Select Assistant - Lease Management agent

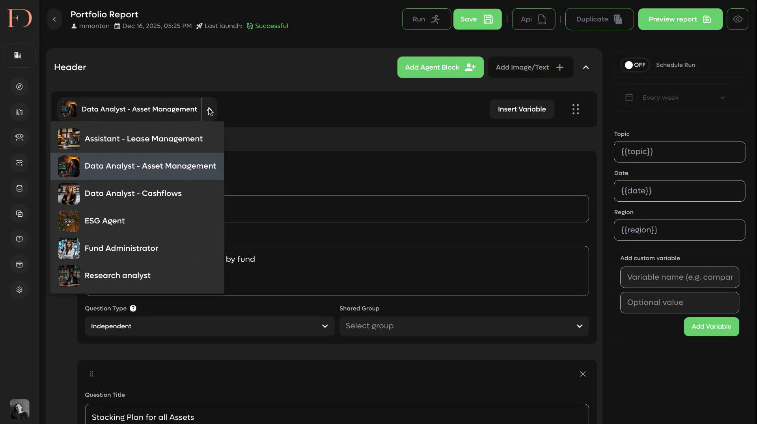pyautogui.click(x=137, y=139)
